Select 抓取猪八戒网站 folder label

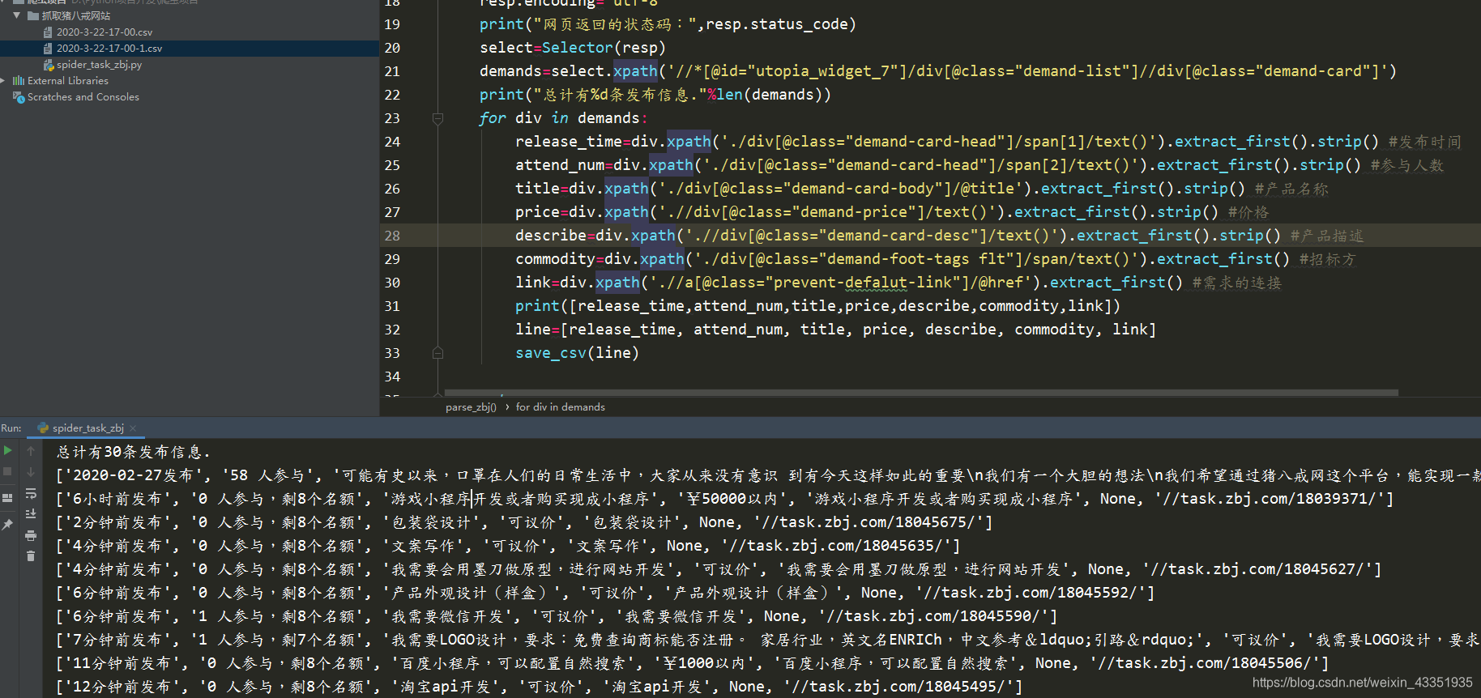pyautogui.click(x=76, y=16)
